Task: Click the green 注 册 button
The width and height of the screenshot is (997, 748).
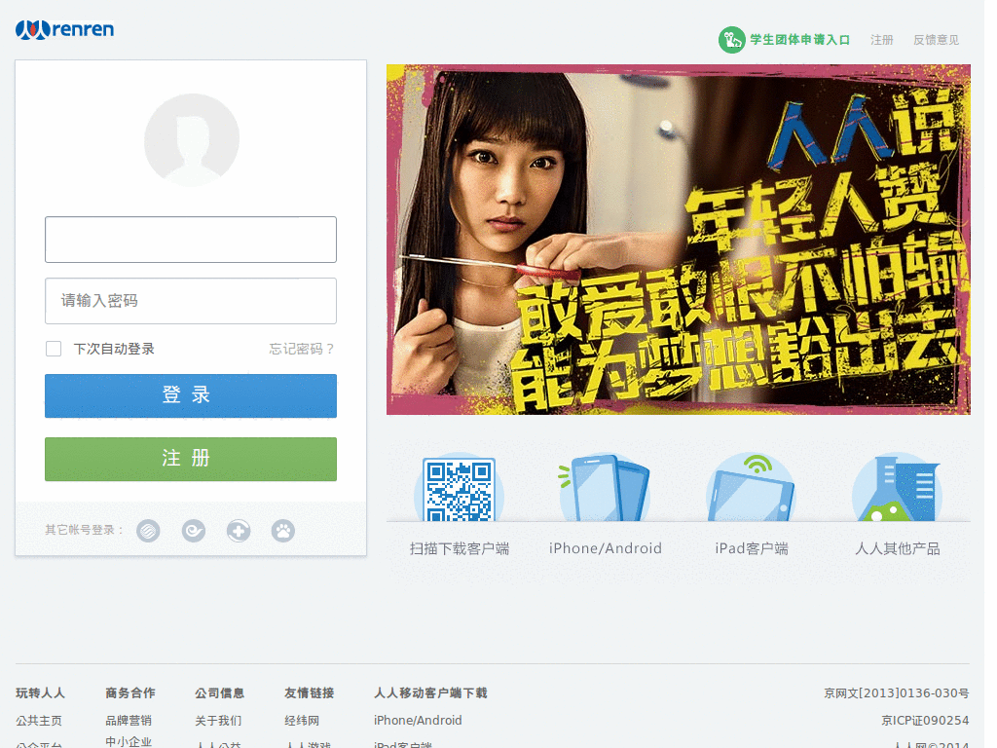Action: coord(190,459)
